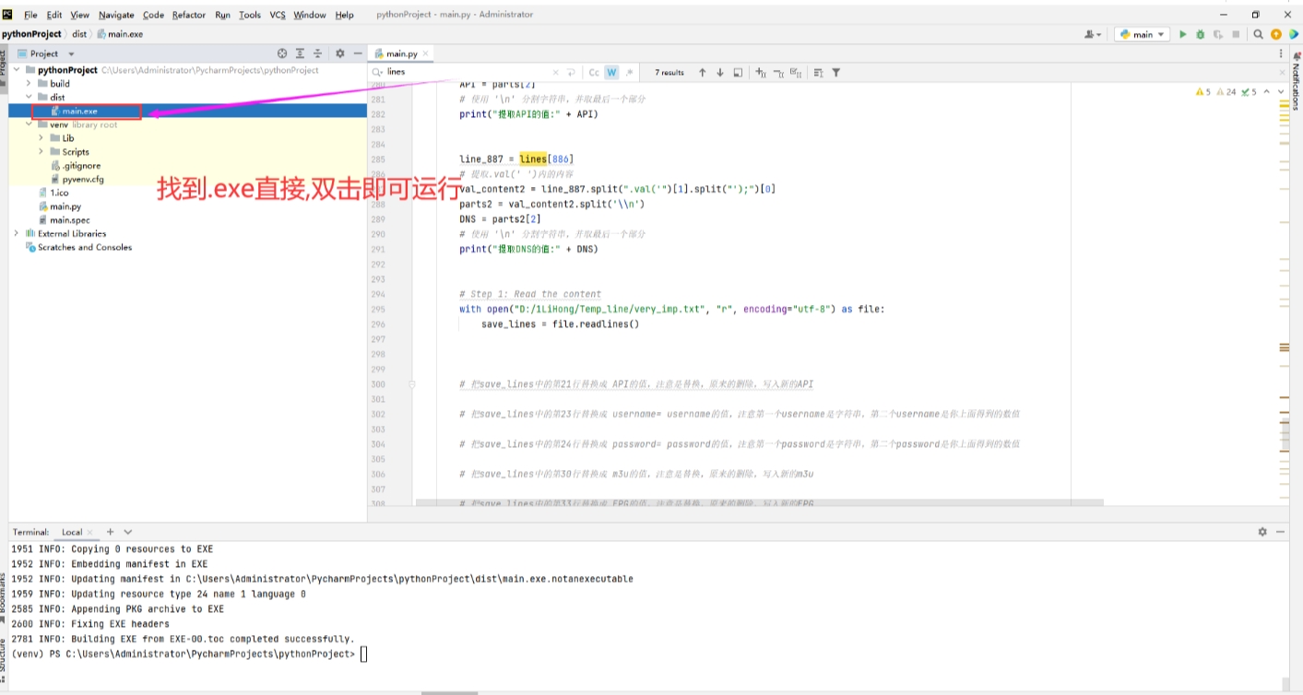Run the main configuration

tap(1183, 34)
